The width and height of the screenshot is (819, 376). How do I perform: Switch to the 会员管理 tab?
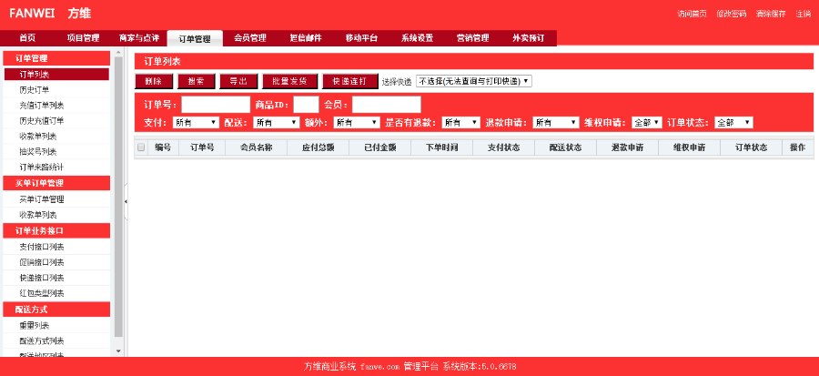coord(249,38)
